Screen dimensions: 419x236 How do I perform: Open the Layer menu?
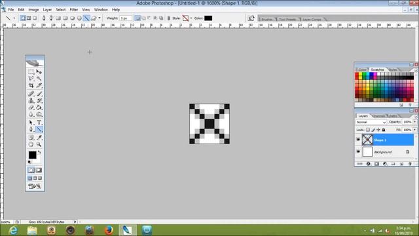47,10
